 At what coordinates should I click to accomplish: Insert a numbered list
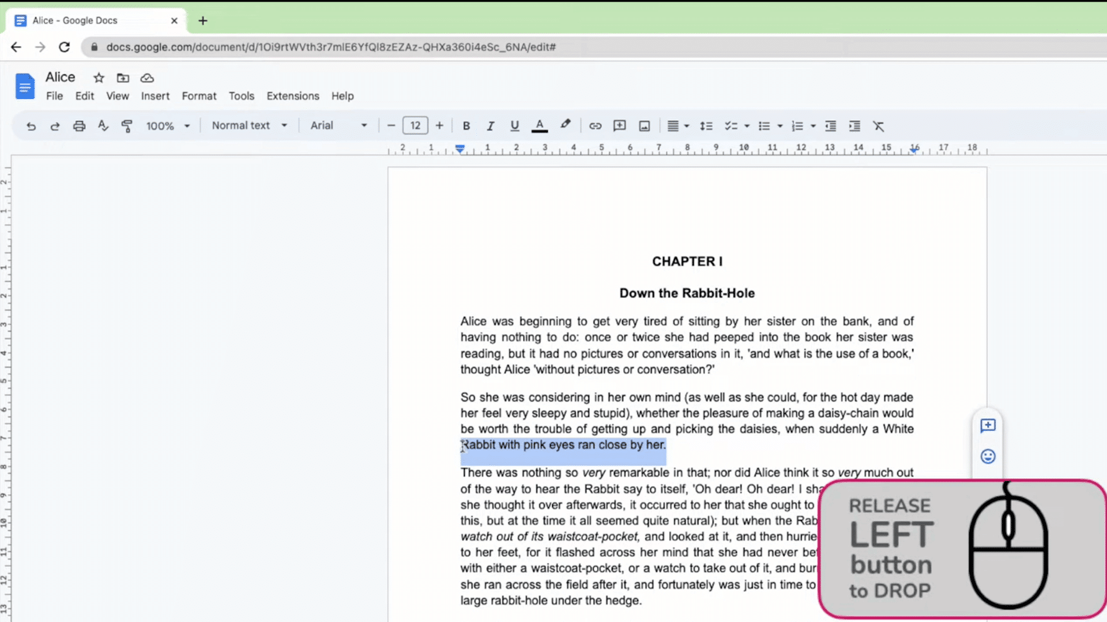click(x=797, y=126)
